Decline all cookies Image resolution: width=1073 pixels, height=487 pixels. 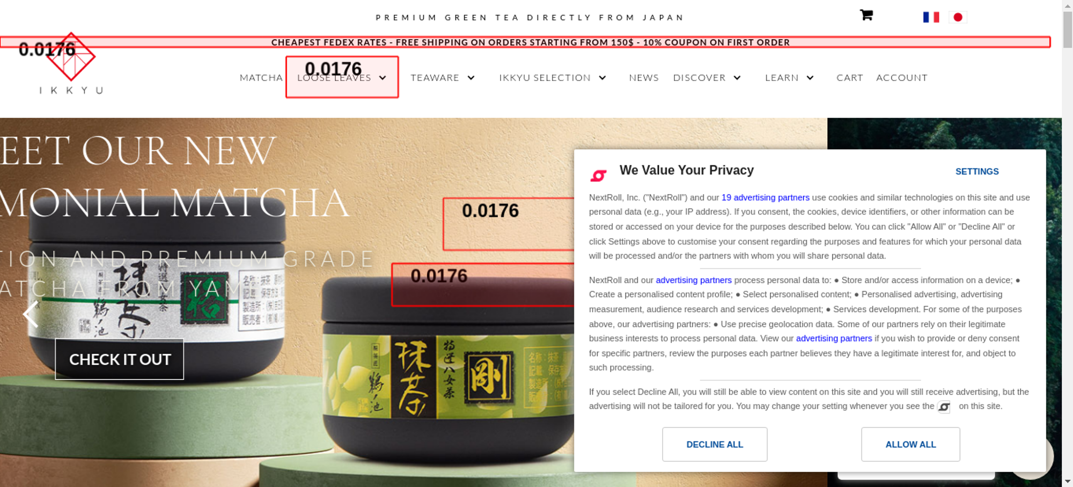pyautogui.click(x=715, y=445)
